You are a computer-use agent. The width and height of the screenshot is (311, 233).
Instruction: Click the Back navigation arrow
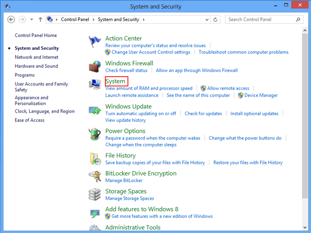[x=11, y=20]
